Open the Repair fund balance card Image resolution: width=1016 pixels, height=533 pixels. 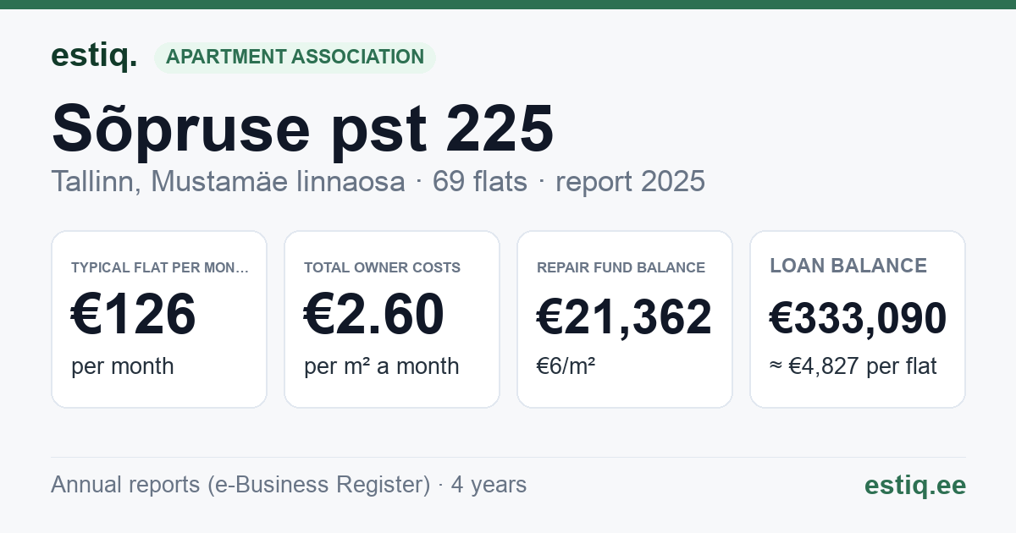(x=625, y=319)
